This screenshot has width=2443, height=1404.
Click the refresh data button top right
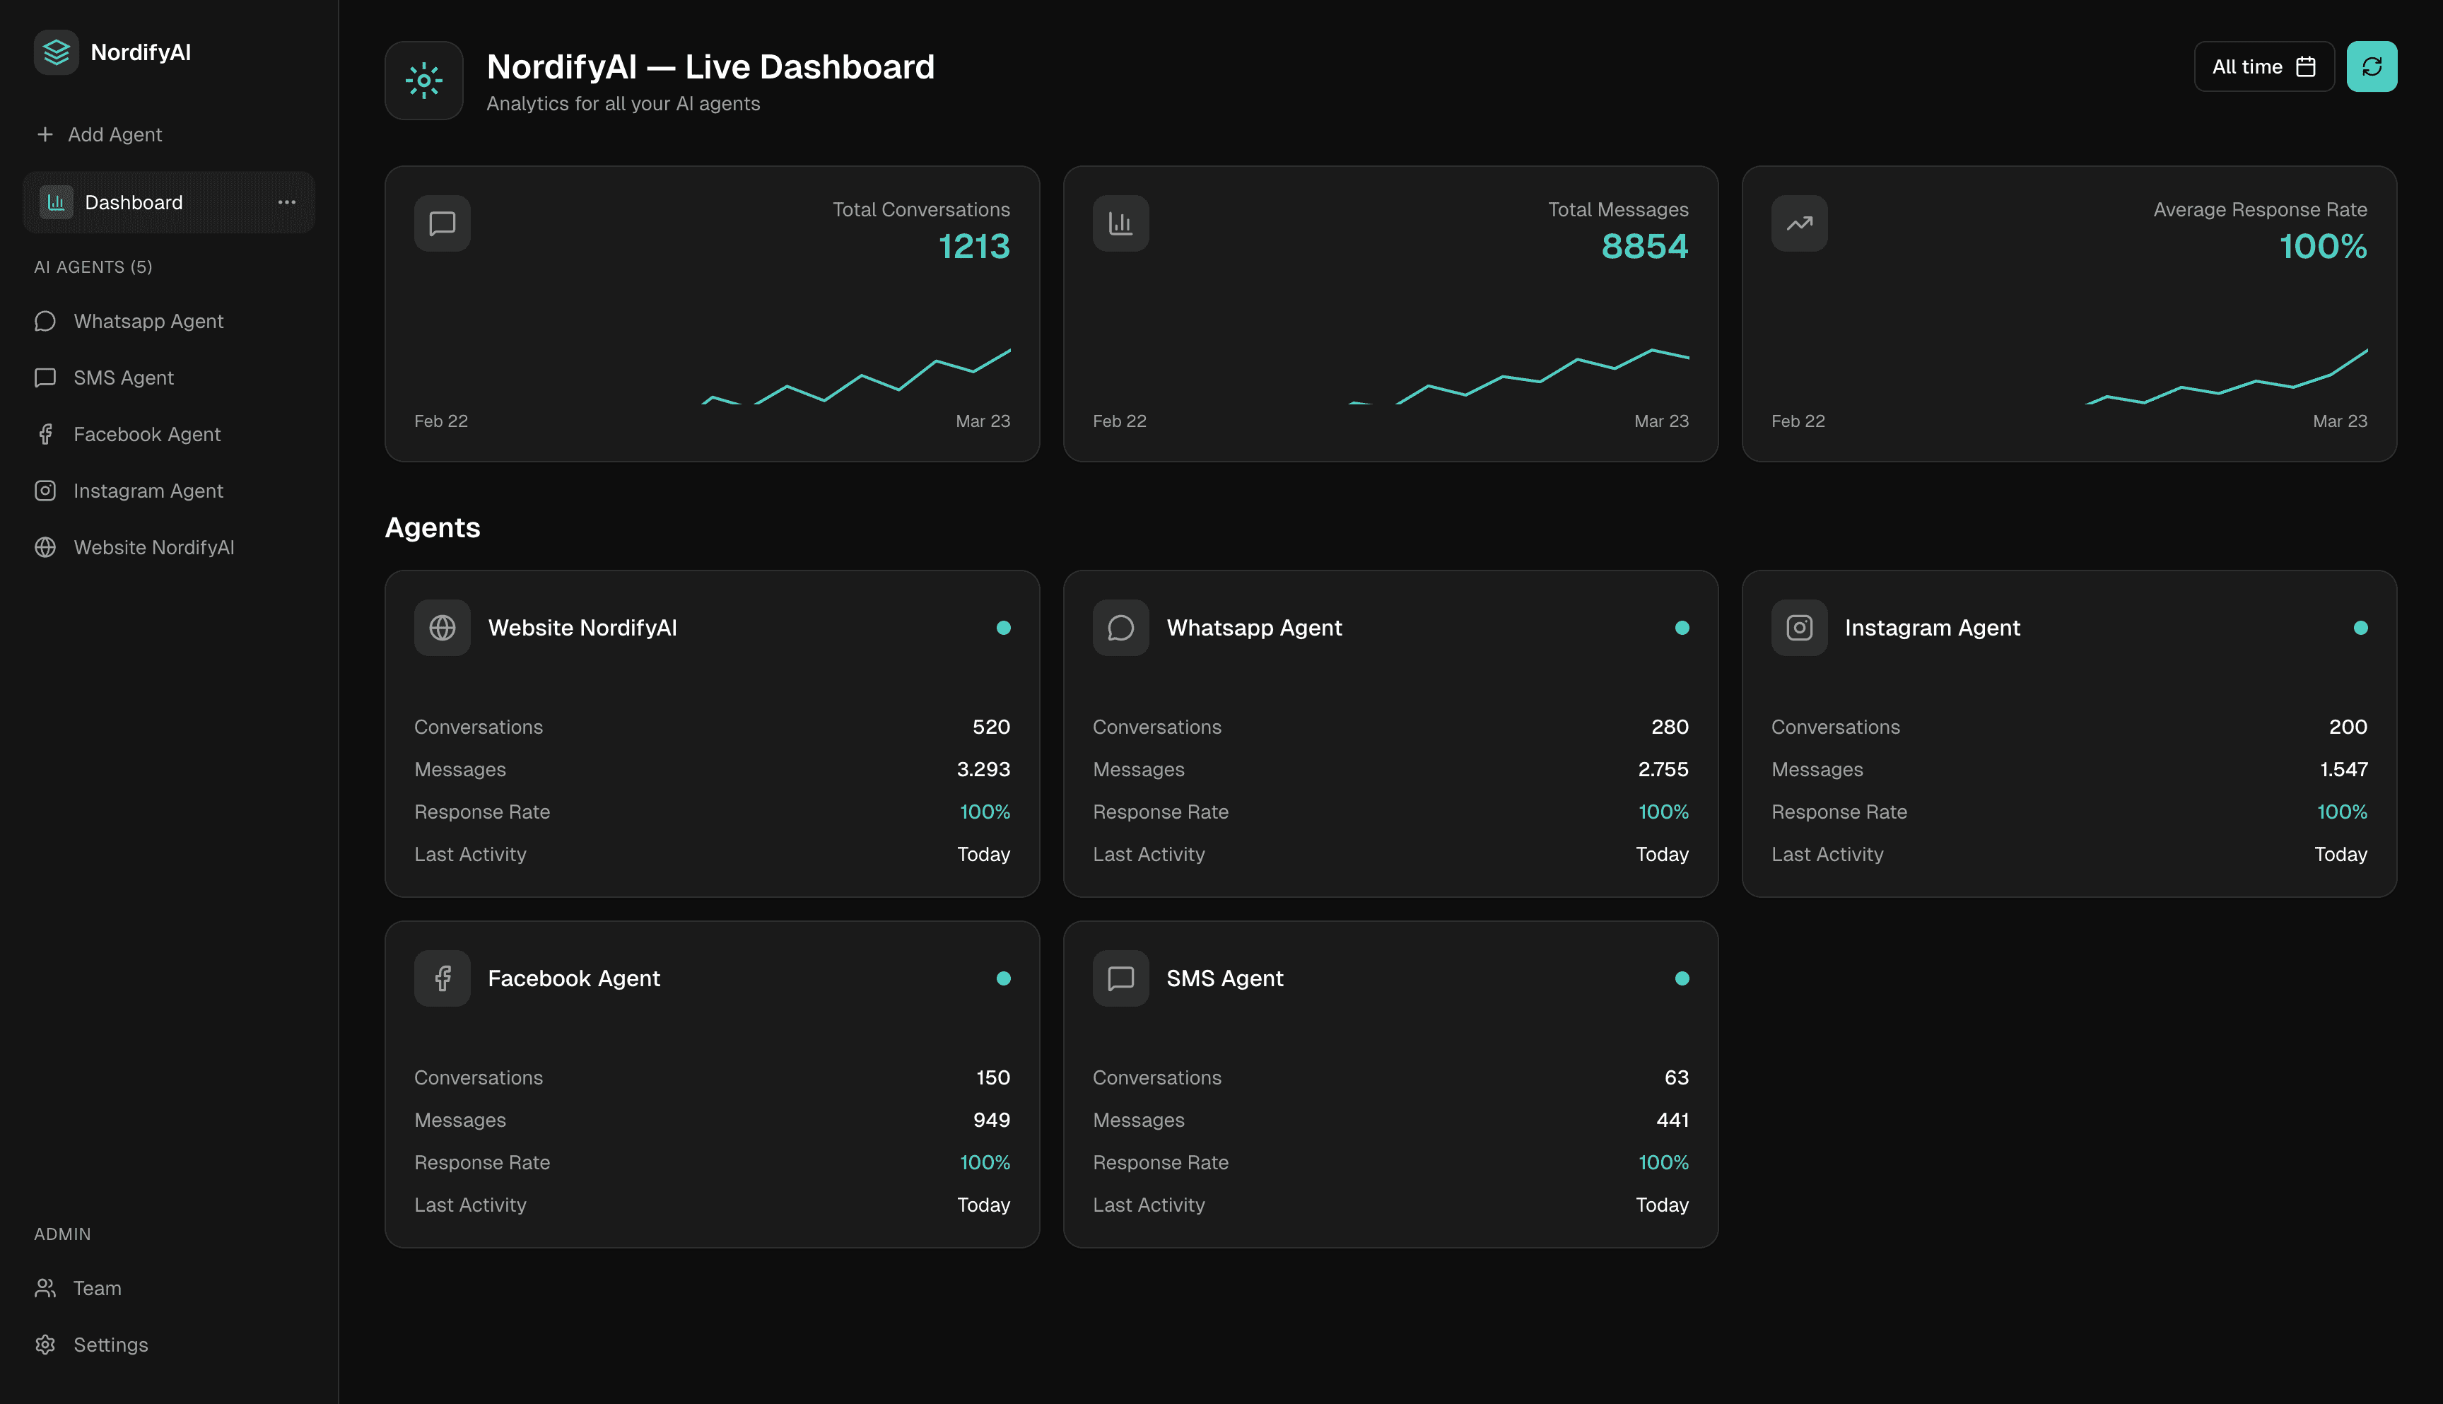click(x=2372, y=66)
